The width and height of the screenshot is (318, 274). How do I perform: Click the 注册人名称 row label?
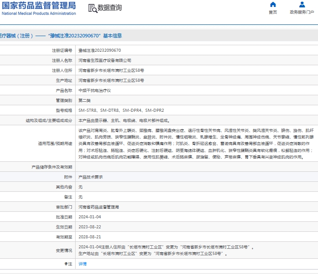point(62,60)
